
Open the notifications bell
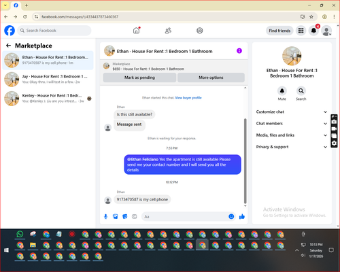(313, 31)
